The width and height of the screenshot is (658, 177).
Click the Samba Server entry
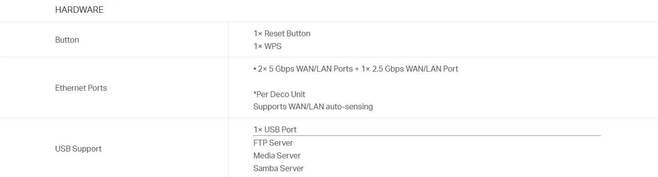point(278,168)
